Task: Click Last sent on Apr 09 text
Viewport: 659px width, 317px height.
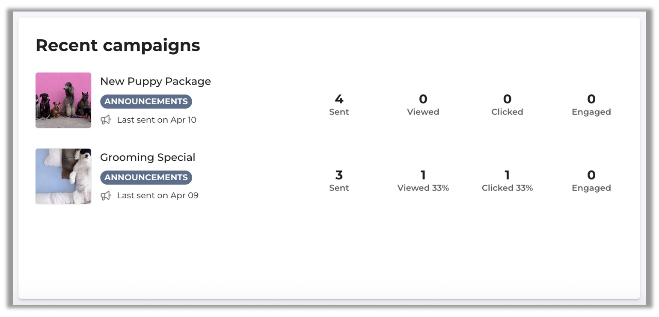Action: 157,196
